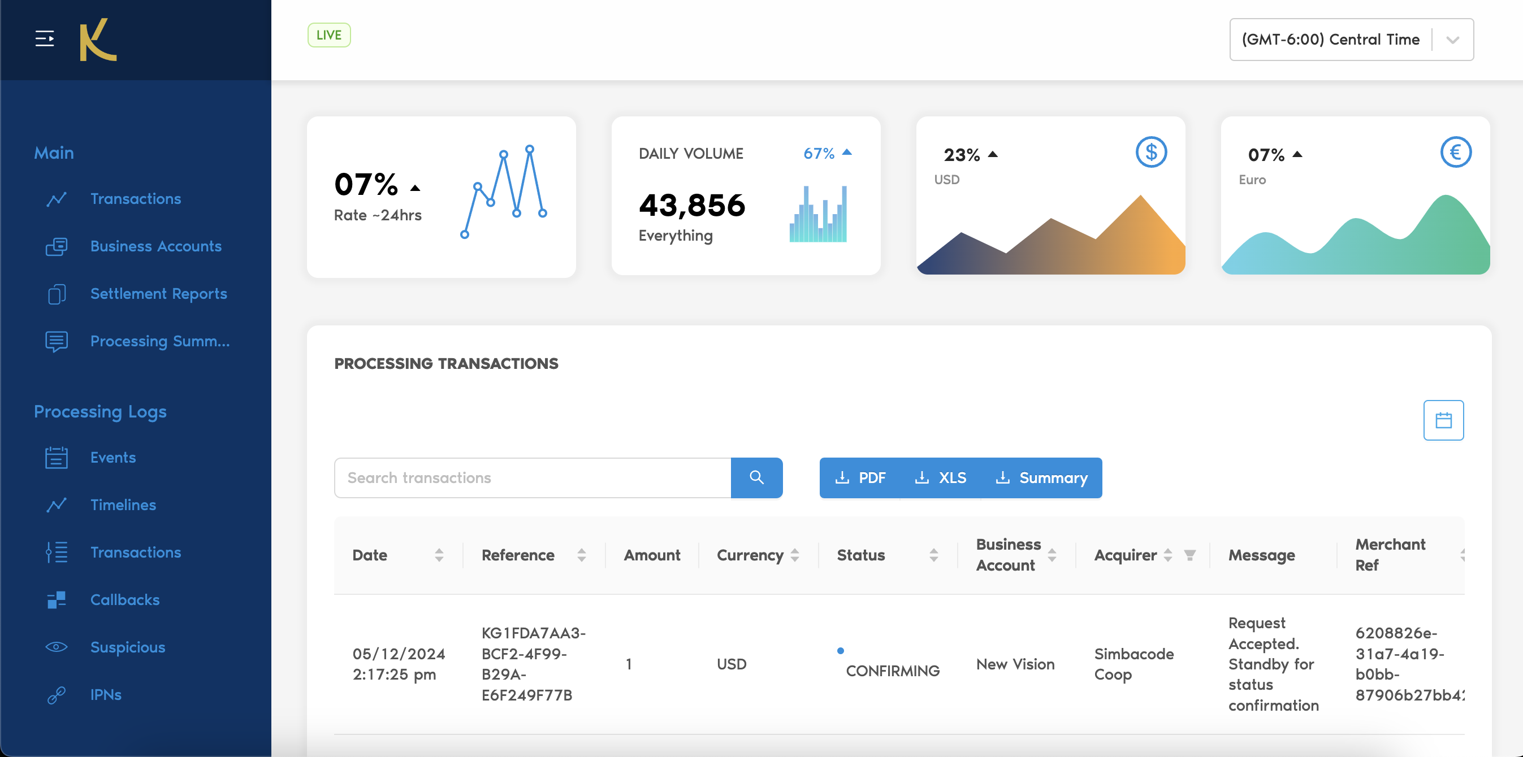The height and width of the screenshot is (757, 1523).
Task: Open the calendar date picker icon
Action: (x=1443, y=420)
